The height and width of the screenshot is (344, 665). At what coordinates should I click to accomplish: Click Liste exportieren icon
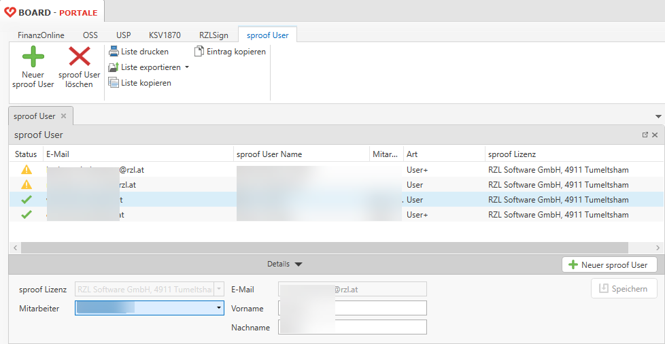pyautogui.click(x=114, y=67)
